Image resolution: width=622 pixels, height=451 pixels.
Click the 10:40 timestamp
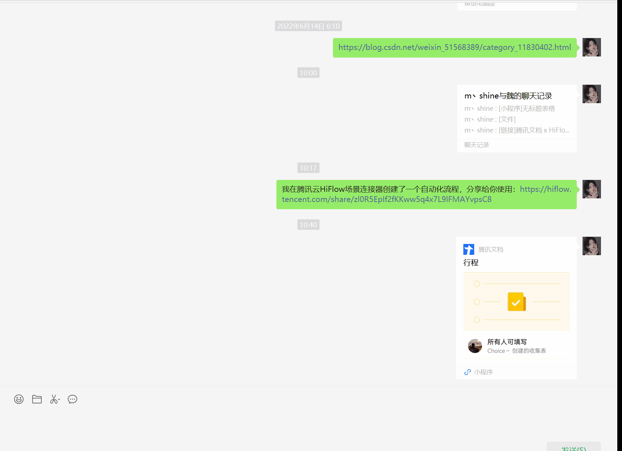pos(308,225)
